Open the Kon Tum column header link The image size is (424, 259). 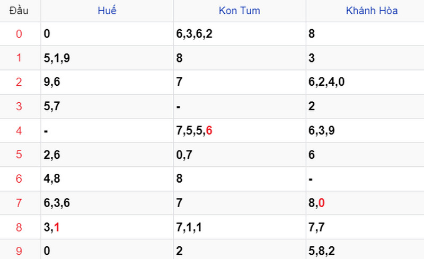tap(239, 11)
